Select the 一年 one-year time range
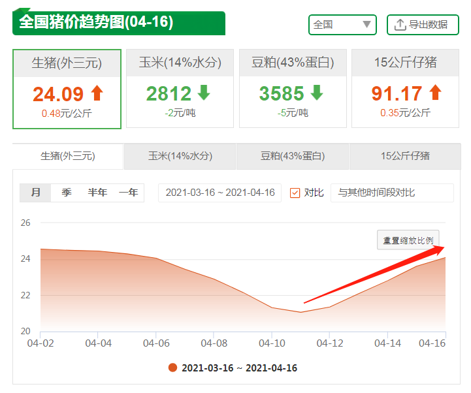 click(x=128, y=193)
